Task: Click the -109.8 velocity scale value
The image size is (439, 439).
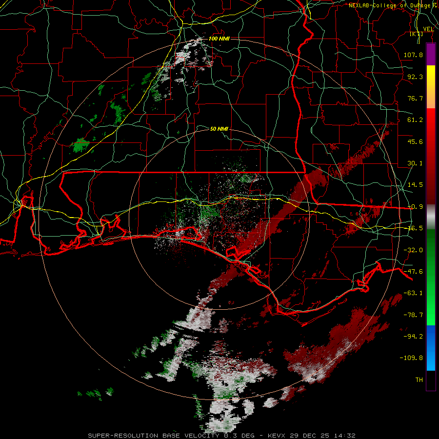Action: point(411,358)
